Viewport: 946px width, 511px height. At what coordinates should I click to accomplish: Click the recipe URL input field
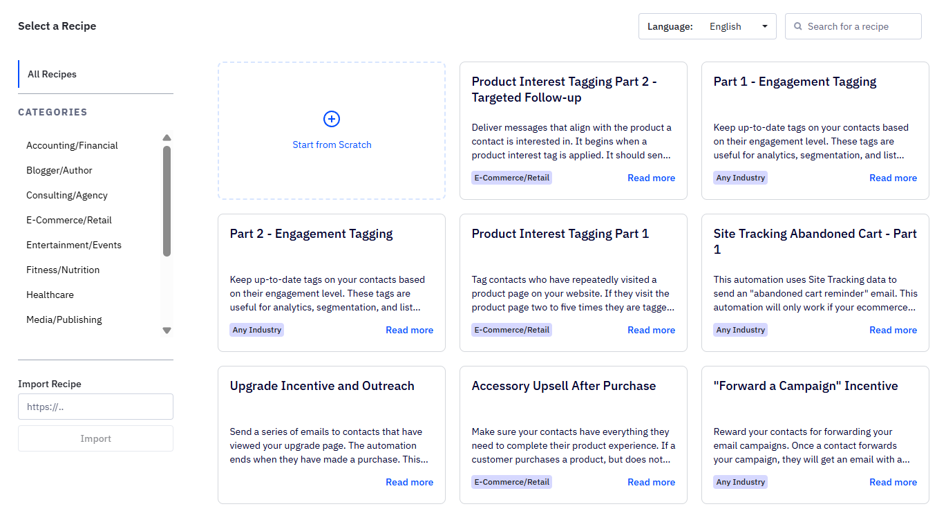pos(95,407)
